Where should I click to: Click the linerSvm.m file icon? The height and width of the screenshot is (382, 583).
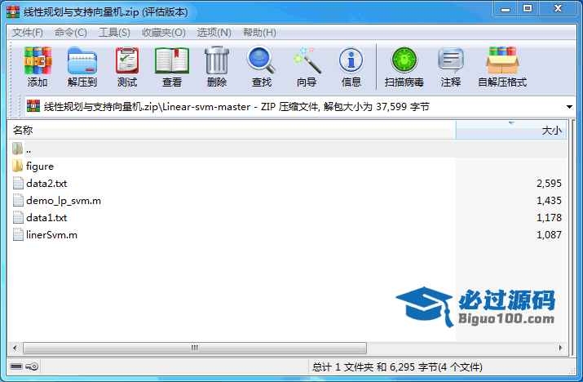[x=18, y=234]
